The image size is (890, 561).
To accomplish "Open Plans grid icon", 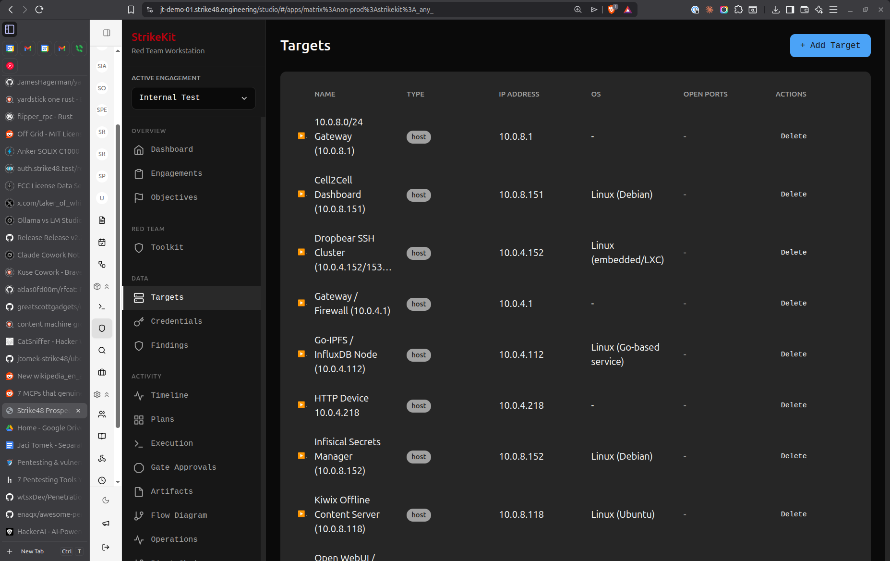I will (x=139, y=420).
